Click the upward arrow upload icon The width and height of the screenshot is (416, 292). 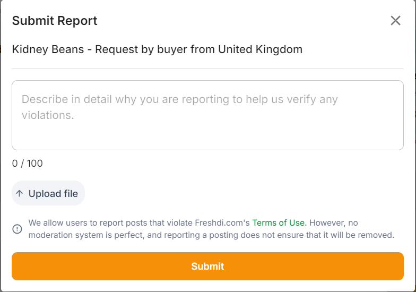[20, 194]
